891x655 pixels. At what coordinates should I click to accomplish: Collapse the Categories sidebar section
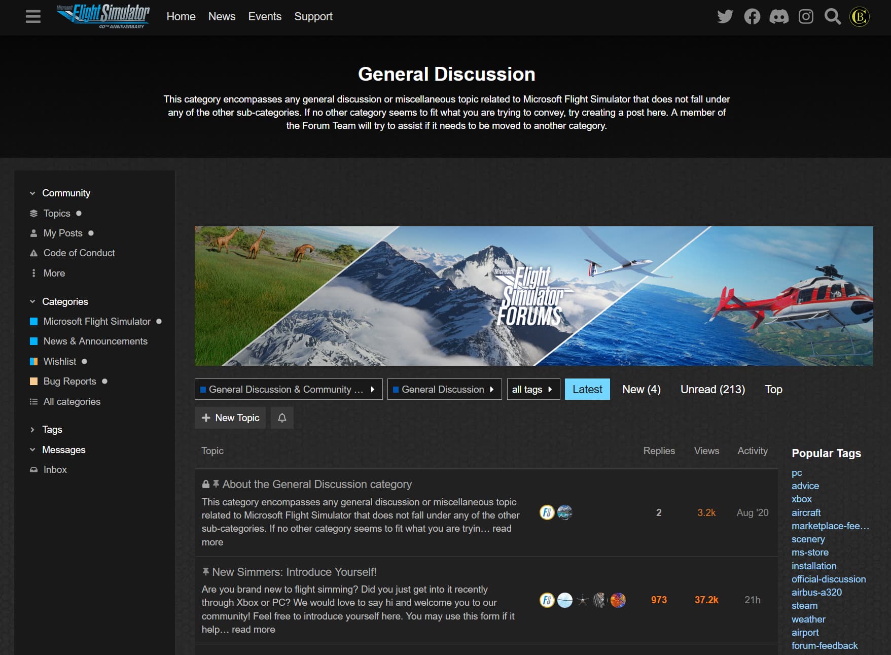click(x=32, y=301)
